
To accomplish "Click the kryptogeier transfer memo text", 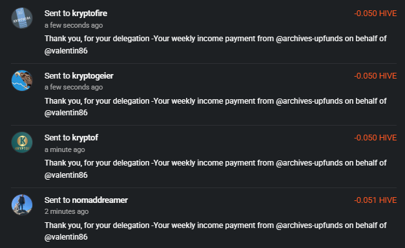I will (x=215, y=107).
